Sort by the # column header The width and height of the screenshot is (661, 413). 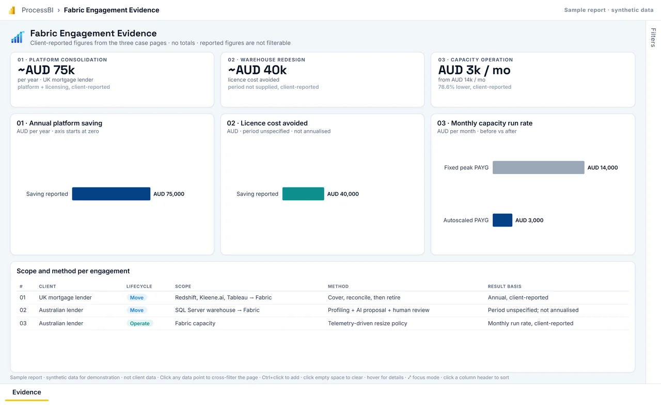click(x=21, y=287)
